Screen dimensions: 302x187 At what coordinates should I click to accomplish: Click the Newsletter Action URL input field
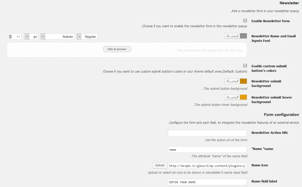[207, 133]
